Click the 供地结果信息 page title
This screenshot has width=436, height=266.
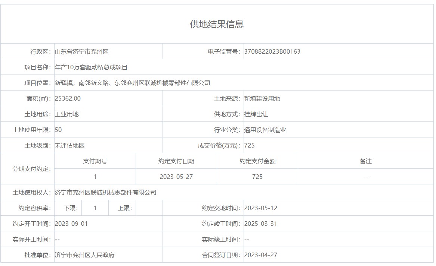(217, 24)
